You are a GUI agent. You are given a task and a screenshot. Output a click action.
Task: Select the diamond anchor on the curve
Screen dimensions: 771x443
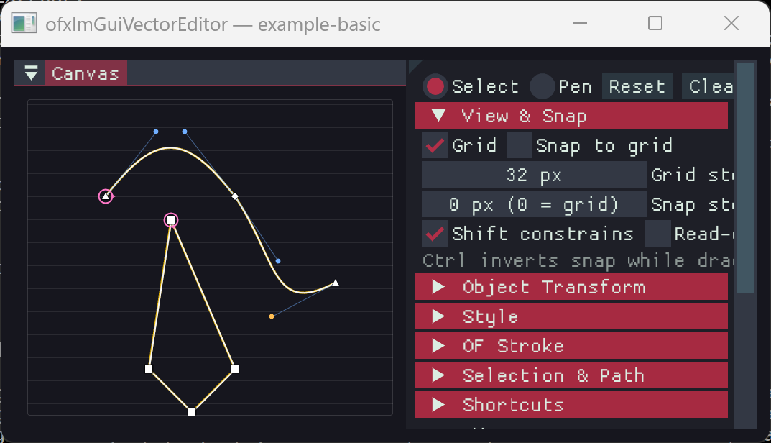tap(235, 196)
